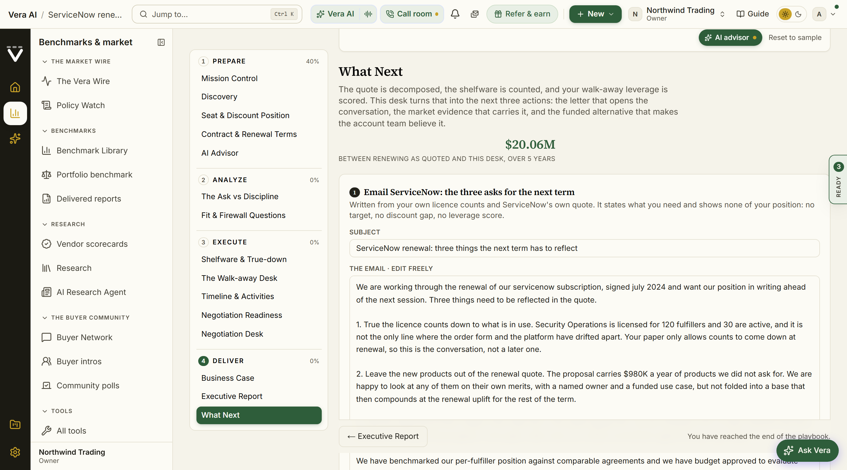This screenshot has height=470, width=847.
Task: Open All tools
Action: tap(71, 431)
